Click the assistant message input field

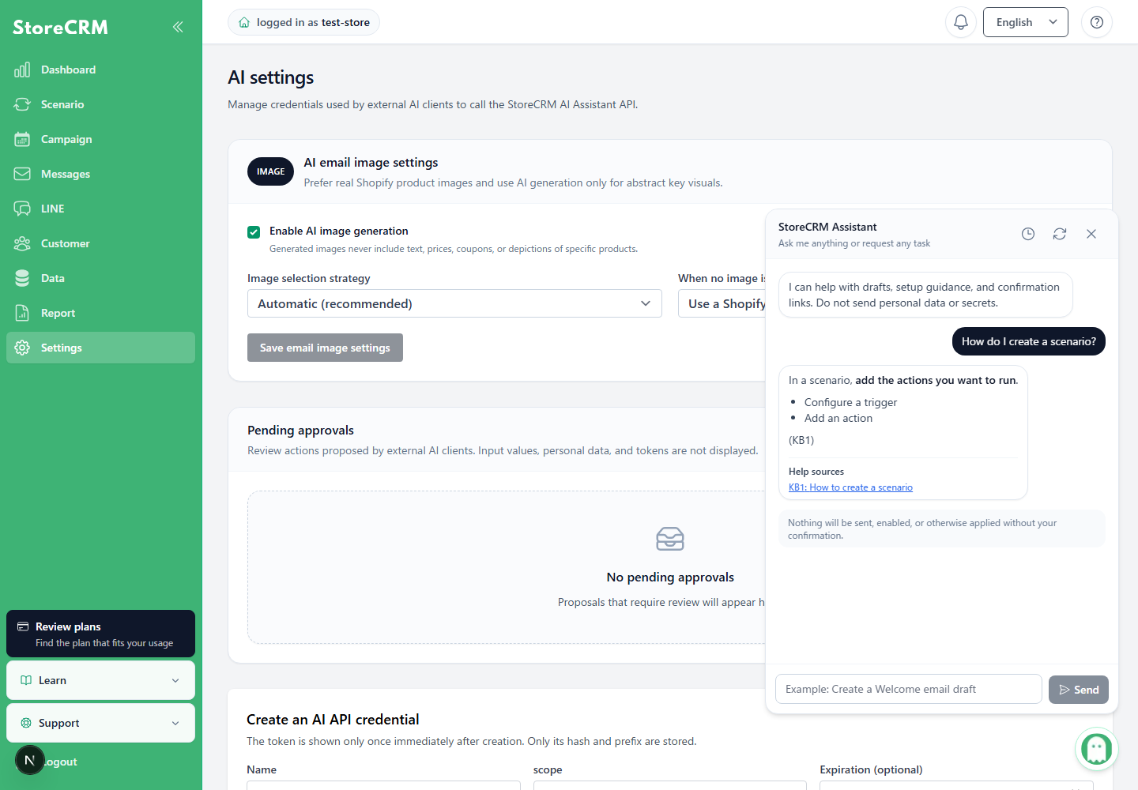(x=909, y=689)
